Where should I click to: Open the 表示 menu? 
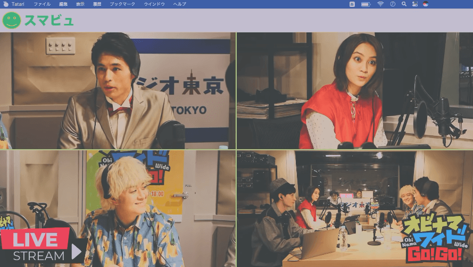click(x=80, y=4)
